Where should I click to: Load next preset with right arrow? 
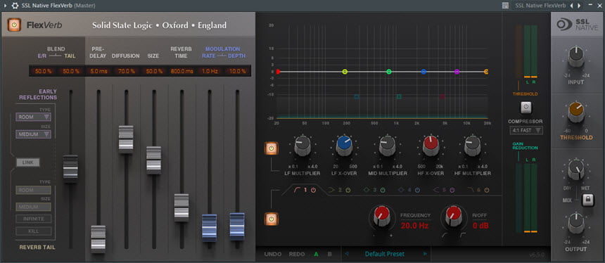point(425,254)
